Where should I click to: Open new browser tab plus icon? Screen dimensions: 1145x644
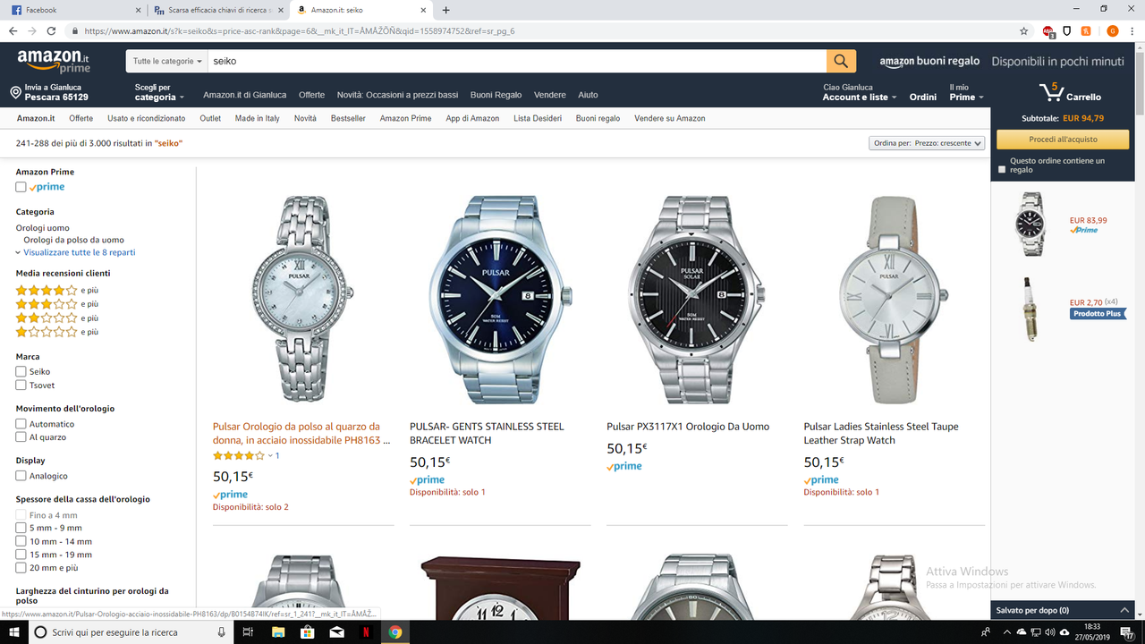click(446, 10)
